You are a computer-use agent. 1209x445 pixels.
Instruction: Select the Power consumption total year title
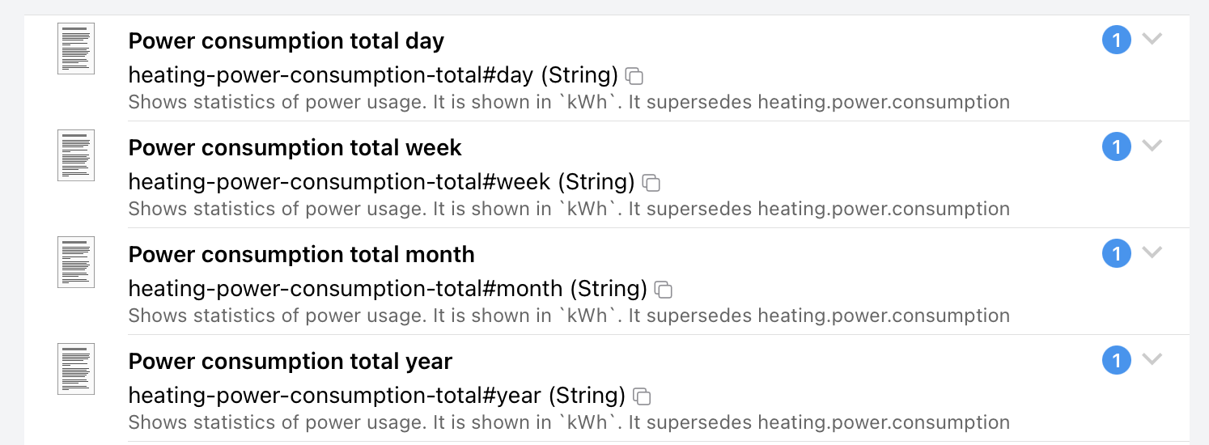pyautogui.click(x=291, y=362)
